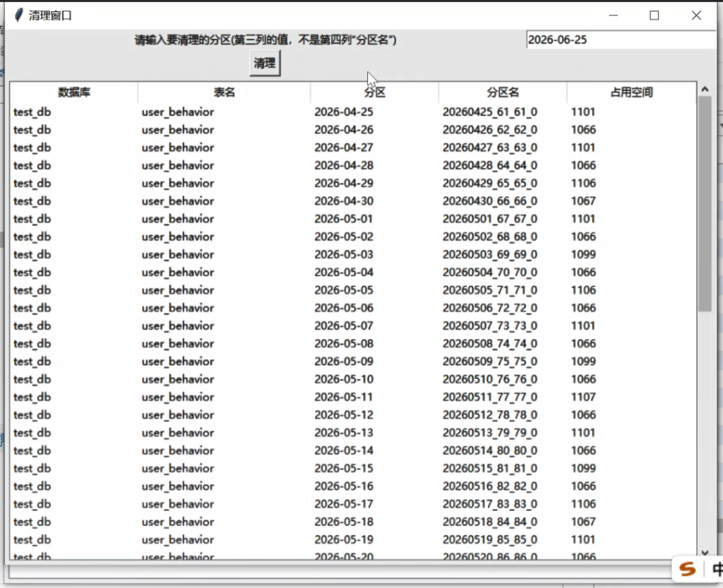
Task: Click the 分区 column header
Action: (374, 92)
